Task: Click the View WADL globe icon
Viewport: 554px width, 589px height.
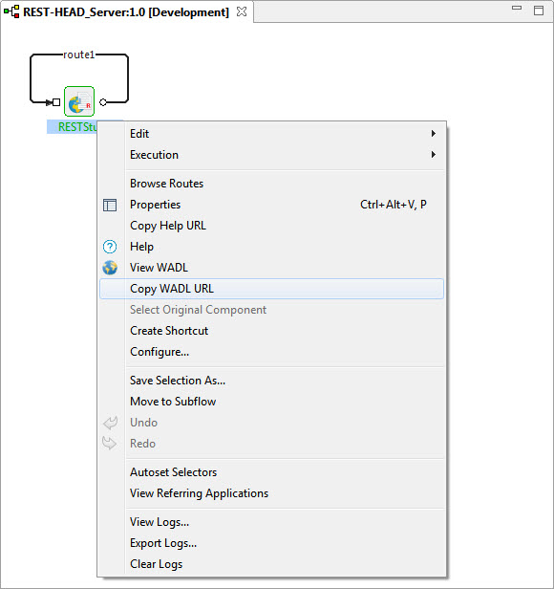Action: coord(110,268)
